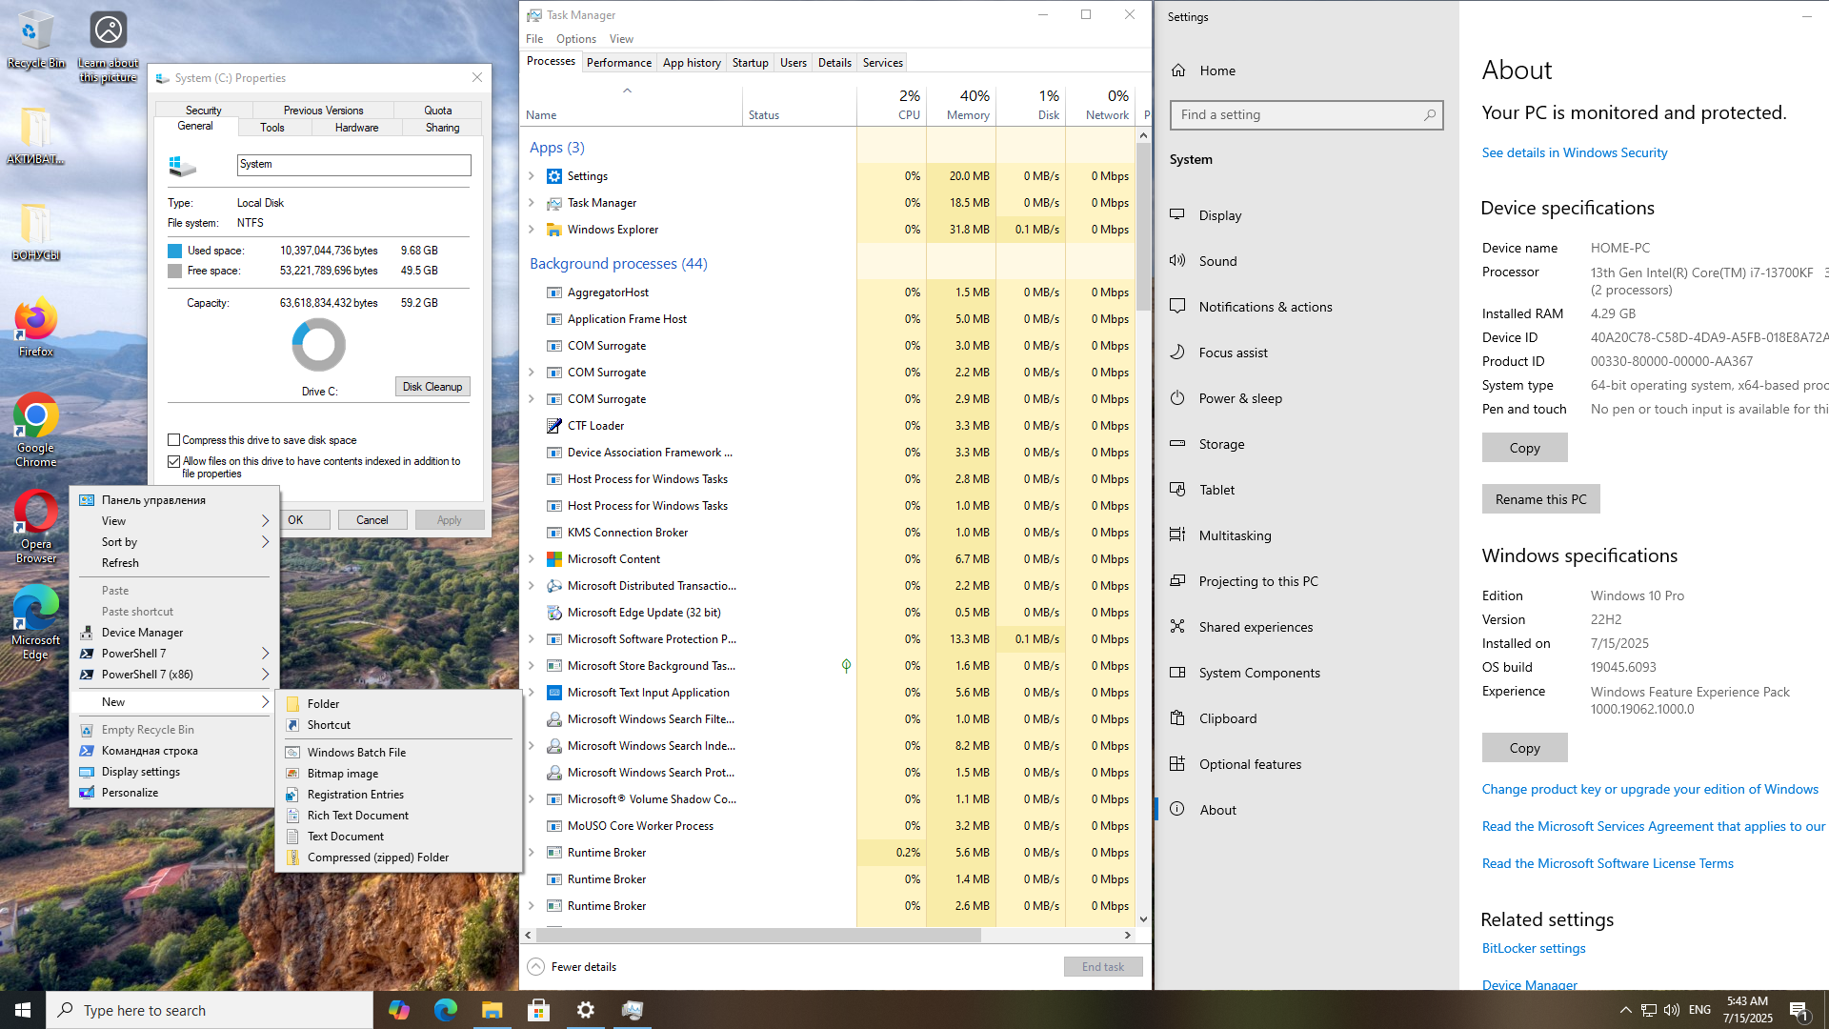Image resolution: width=1829 pixels, height=1029 pixels.
Task: Expand the Microsoft Content process row
Action: tap(532, 559)
